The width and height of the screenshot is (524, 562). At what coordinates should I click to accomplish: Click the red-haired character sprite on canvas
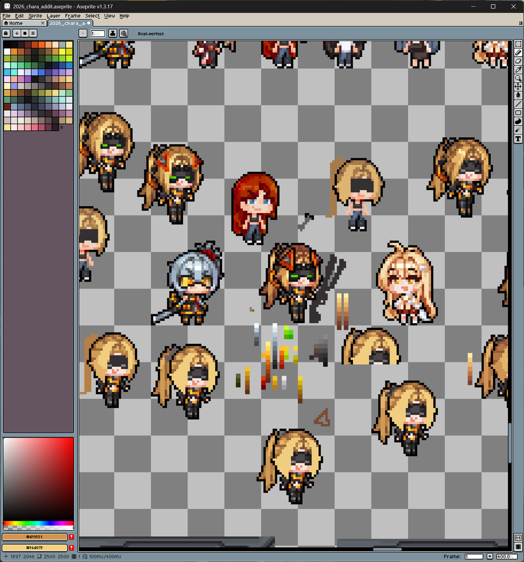tap(255, 208)
